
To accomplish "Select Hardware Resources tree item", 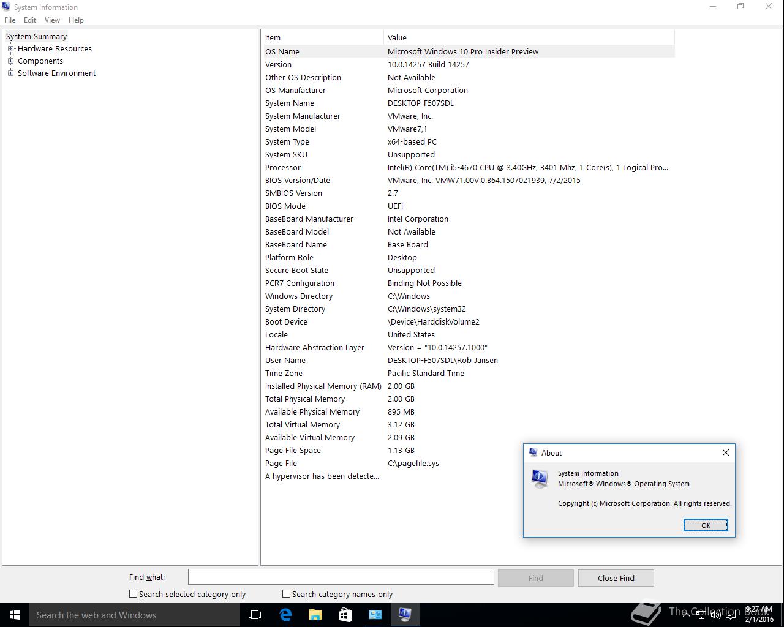I will [x=55, y=48].
